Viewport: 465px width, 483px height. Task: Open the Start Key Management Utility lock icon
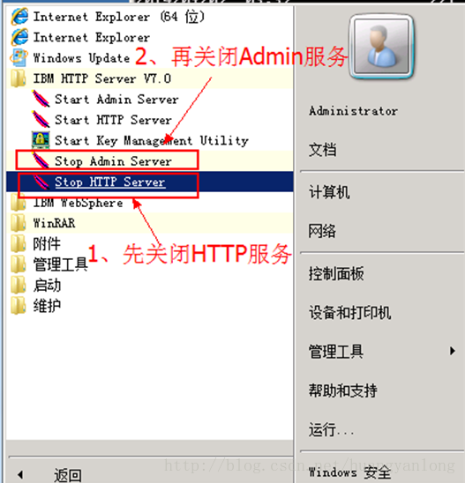[41, 140]
